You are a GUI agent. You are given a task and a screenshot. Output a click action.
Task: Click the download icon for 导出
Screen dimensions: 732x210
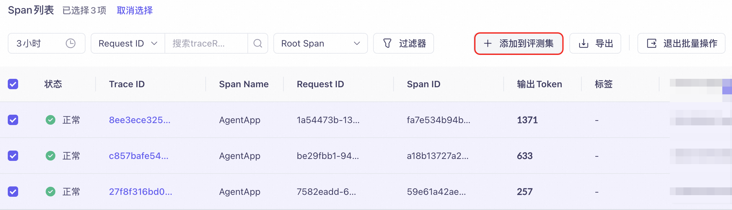[584, 43]
